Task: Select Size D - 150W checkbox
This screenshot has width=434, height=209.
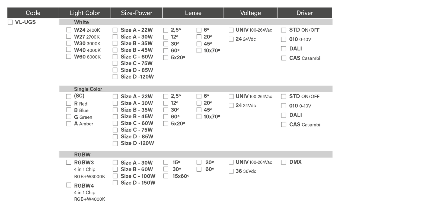Action: pyautogui.click(x=115, y=183)
